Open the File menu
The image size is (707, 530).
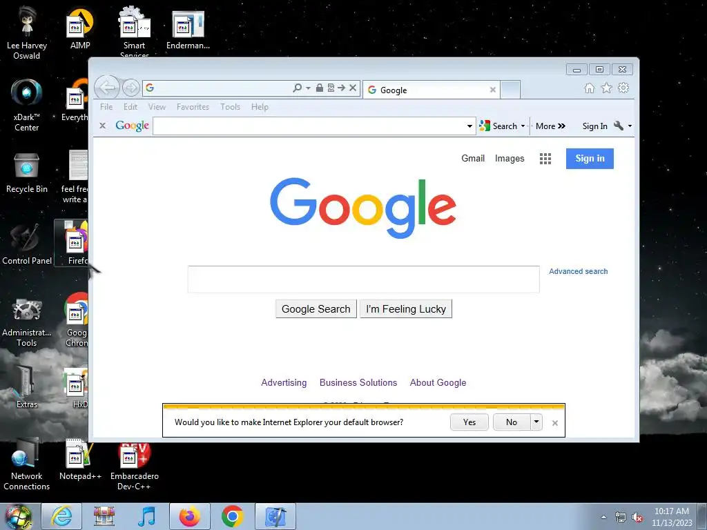(x=106, y=107)
